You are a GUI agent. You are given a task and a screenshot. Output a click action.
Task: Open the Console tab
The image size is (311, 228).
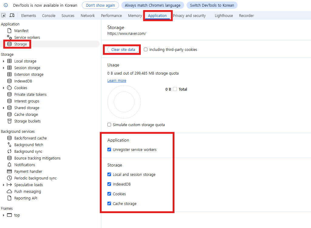pyautogui.click(x=49, y=16)
